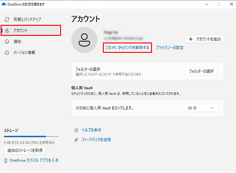Click the フォルダーの選択 button
Screen dimensions: 236x173
pyautogui.click(x=201, y=71)
